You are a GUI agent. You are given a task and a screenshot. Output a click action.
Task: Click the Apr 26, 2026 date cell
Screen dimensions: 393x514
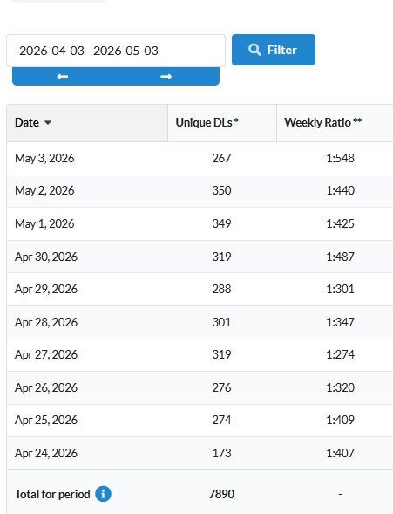(46, 387)
